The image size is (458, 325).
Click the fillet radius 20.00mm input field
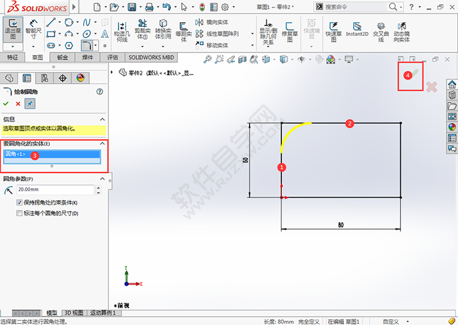(x=54, y=190)
